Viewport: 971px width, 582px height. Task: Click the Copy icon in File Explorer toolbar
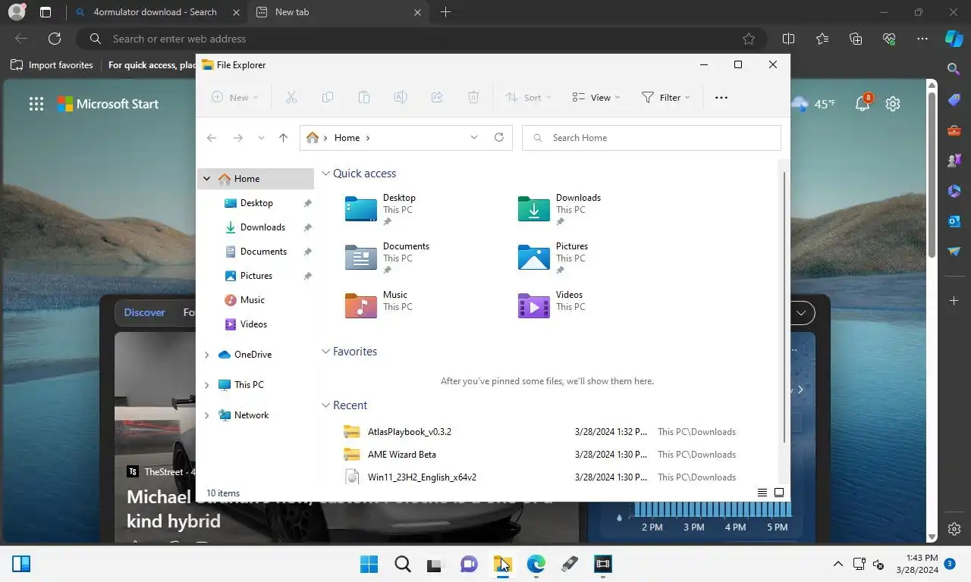click(x=328, y=97)
